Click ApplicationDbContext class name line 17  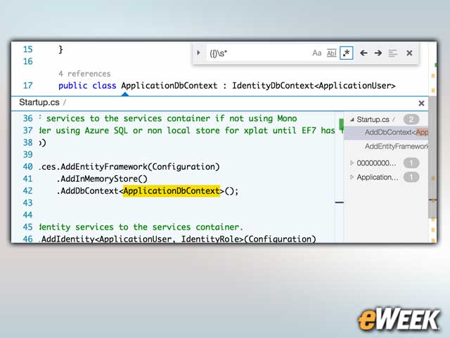169,86
